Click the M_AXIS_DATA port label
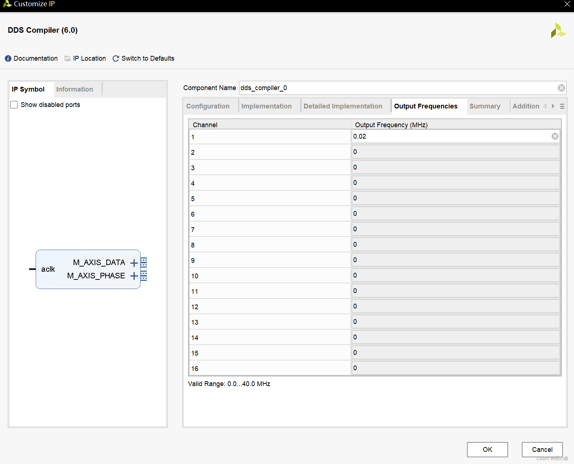574x464 pixels. (x=99, y=263)
